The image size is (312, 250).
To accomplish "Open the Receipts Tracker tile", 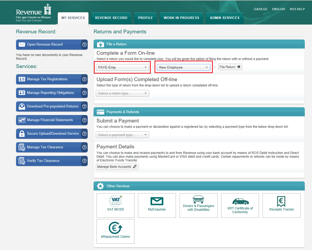I will pos(282,205).
